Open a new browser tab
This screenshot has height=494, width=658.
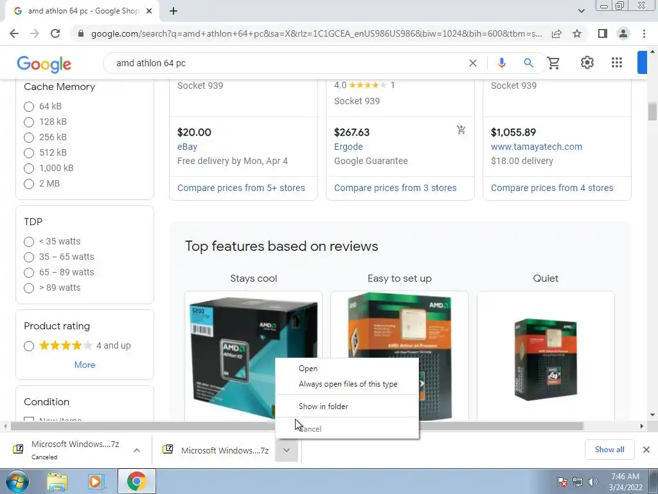tap(173, 11)
